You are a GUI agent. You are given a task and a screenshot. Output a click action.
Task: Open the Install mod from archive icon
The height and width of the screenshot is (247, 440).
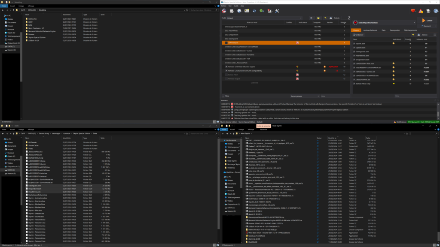pyautogui.click(x=232, y=11)
